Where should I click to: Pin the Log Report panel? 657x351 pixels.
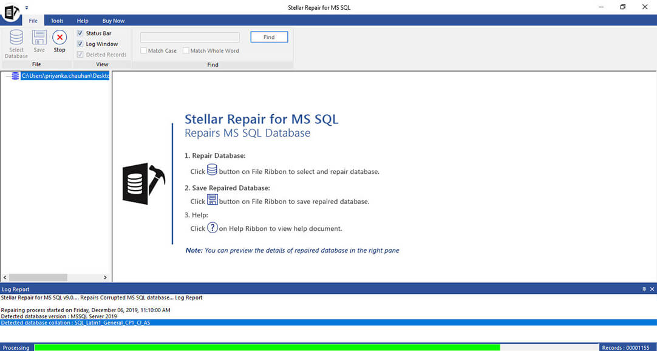pyautogui.click(x=644, y=290)
